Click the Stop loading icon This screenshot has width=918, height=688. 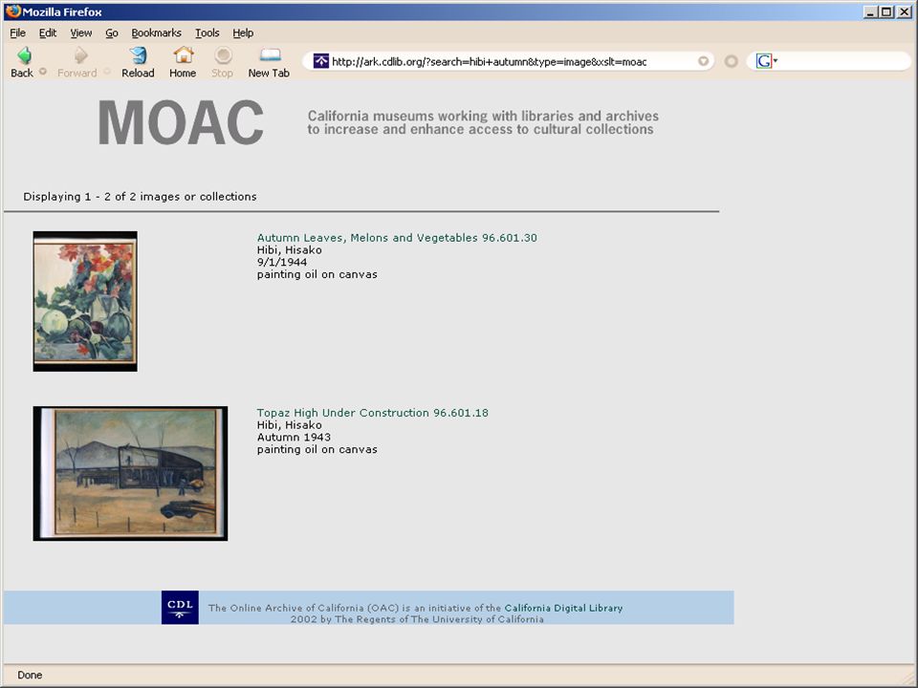[223, 55]
